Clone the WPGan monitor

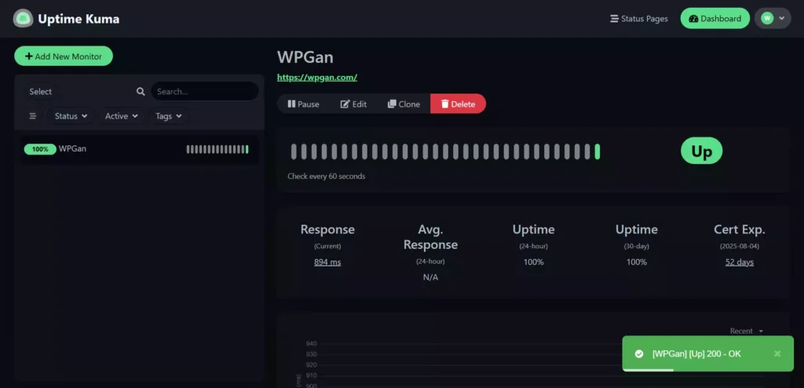click(404, 104)
